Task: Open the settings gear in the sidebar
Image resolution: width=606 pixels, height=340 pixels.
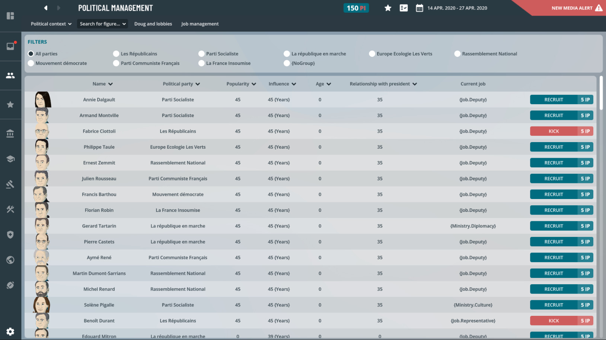Action: [x=10, y=331]
